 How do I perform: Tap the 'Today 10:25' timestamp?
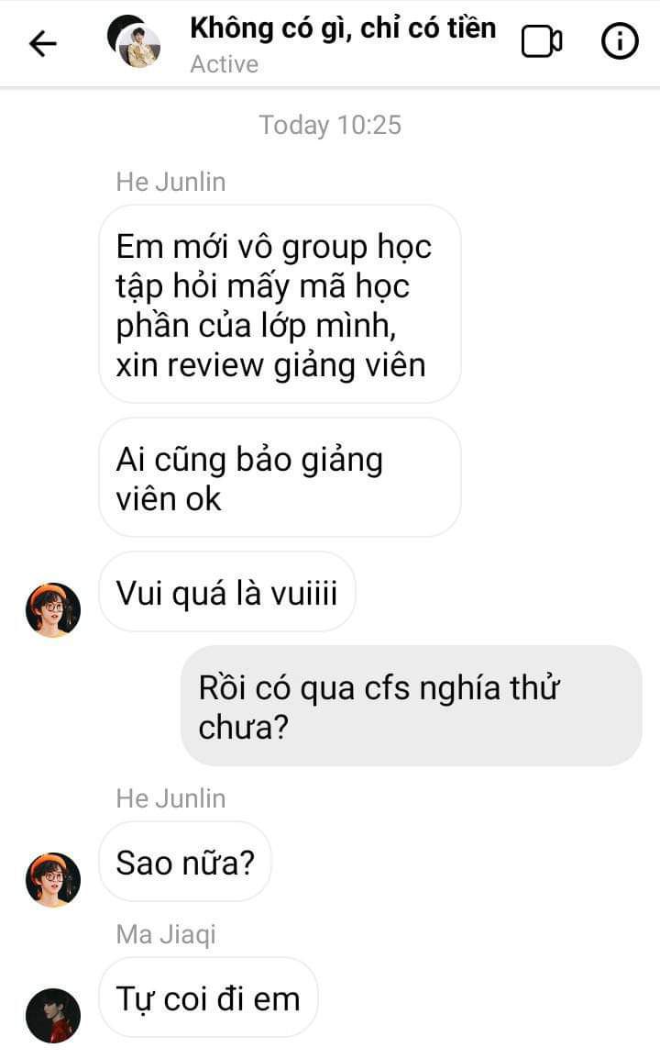(x=330, y=125)
